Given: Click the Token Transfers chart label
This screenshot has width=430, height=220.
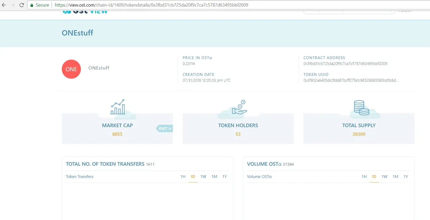Looking at the screenshot, I should click(x=80, y=176).
